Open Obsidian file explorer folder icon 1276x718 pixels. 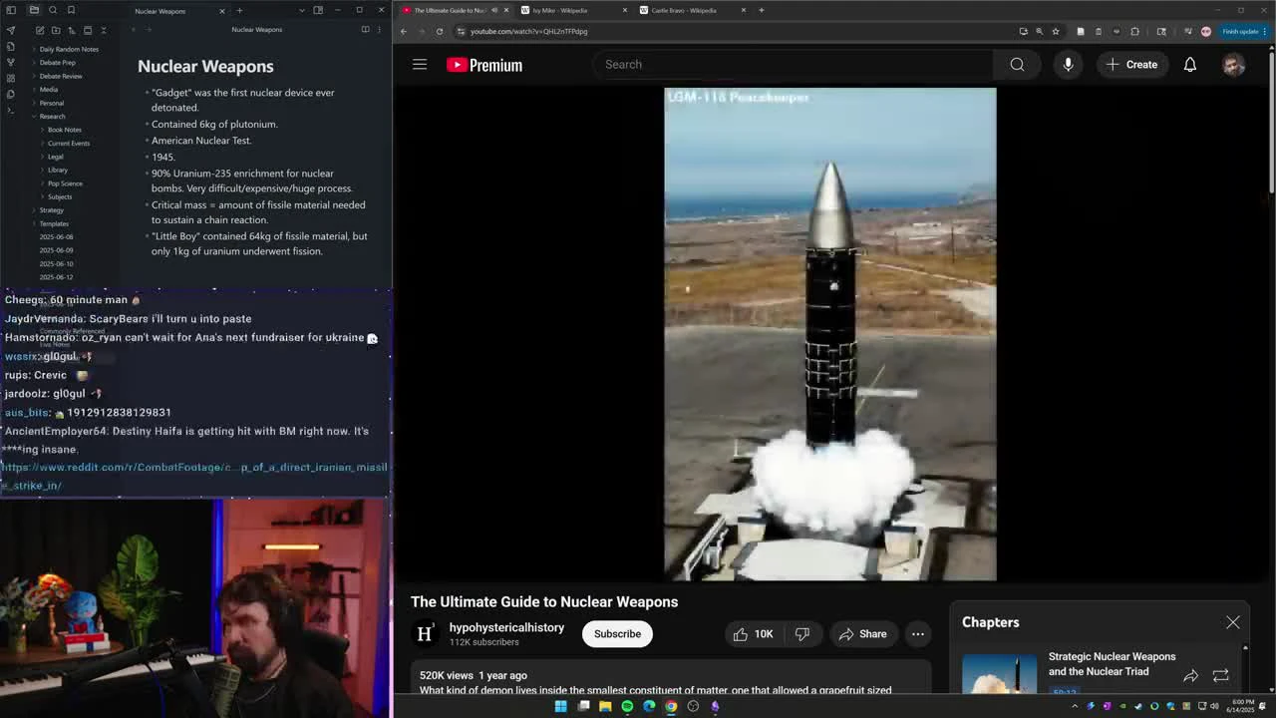(34, 10)
